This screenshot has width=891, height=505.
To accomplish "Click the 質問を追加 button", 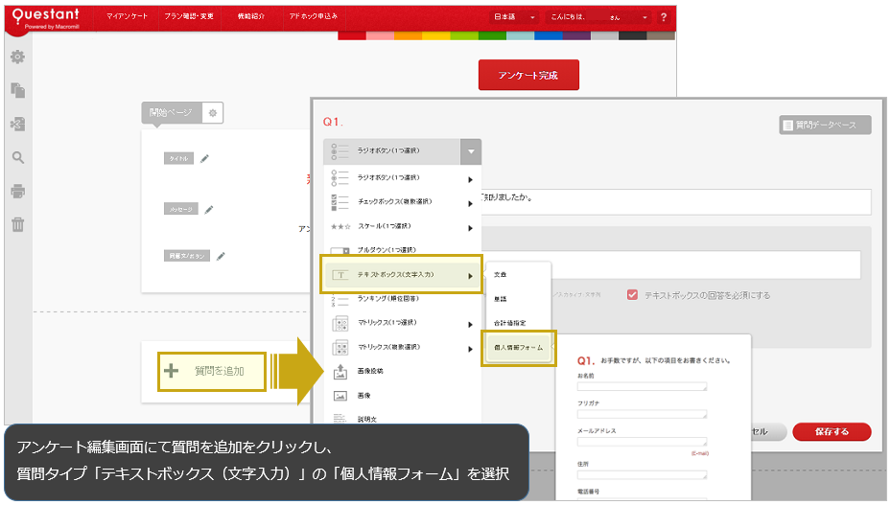I will [x=211, y=371].
